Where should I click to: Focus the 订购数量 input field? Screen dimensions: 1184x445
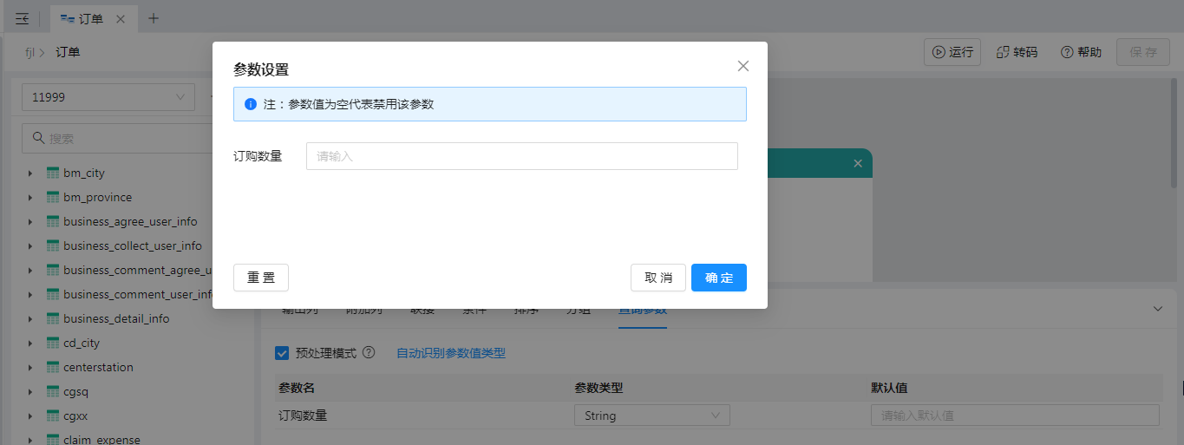[x=521, y=156]
